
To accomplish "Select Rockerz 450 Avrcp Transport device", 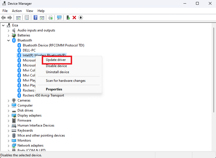I will coord(43,95).
